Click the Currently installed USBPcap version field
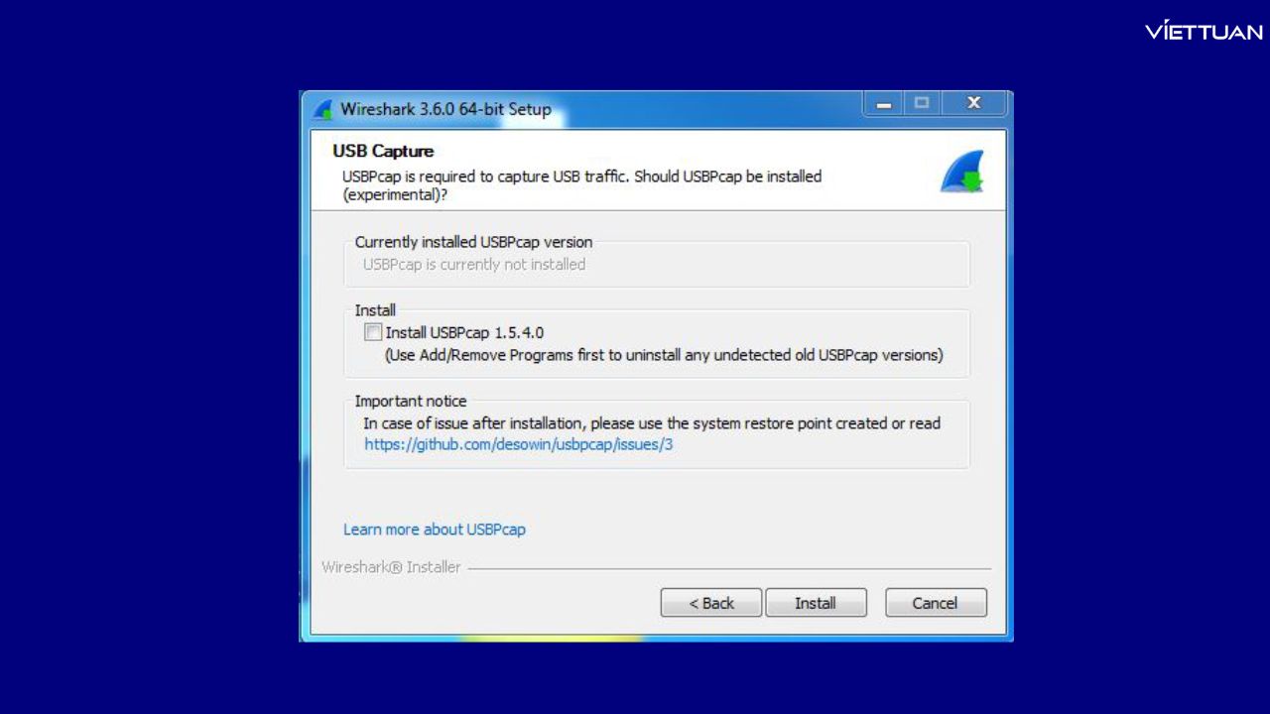Screen dimensions: 1270x714 (657, 264)
